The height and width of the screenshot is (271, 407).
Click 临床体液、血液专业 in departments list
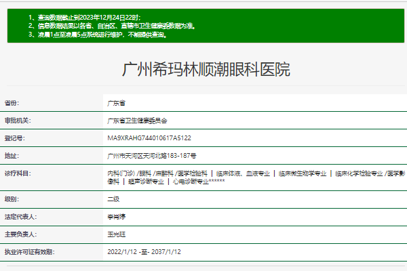coord(243,173)
